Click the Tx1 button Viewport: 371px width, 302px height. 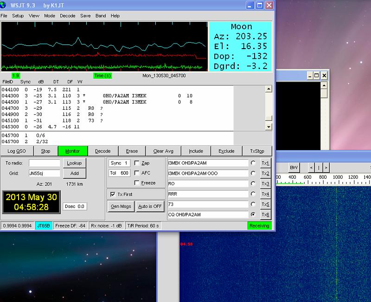265,163
